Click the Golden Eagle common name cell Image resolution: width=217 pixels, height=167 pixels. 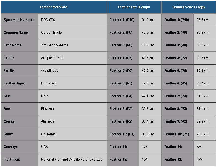point(72,33)
